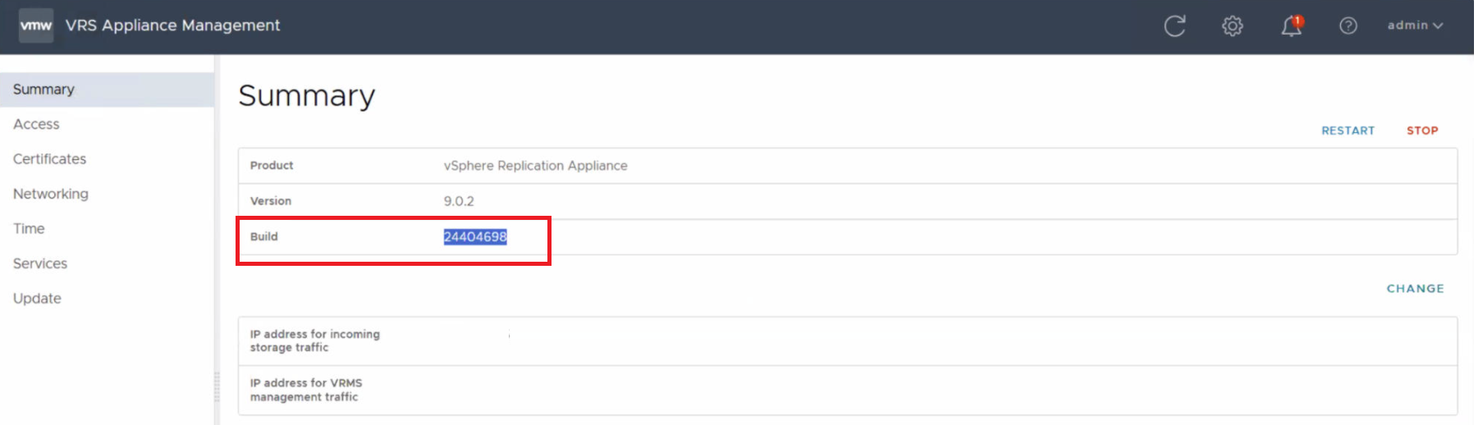Click the help question mark icon

point(1348,26)
